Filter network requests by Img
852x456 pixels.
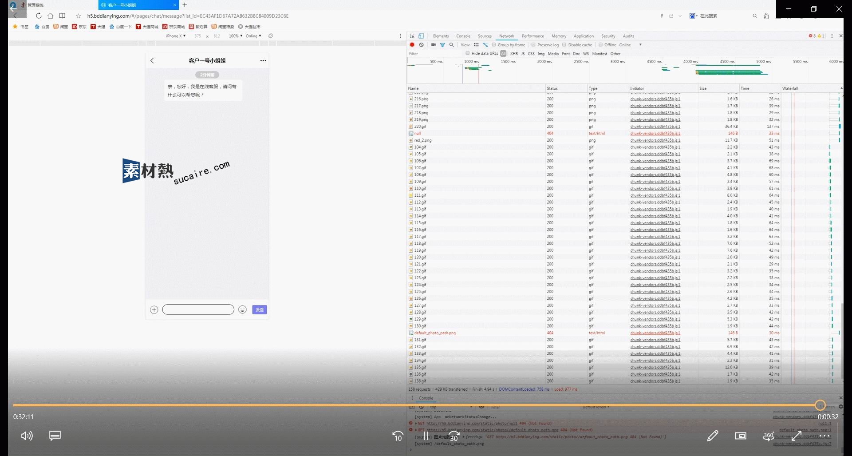(541, 53)
